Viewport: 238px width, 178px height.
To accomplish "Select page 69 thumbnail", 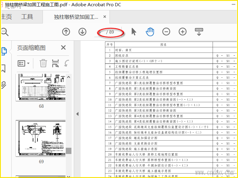I will [x=41, y=138].
